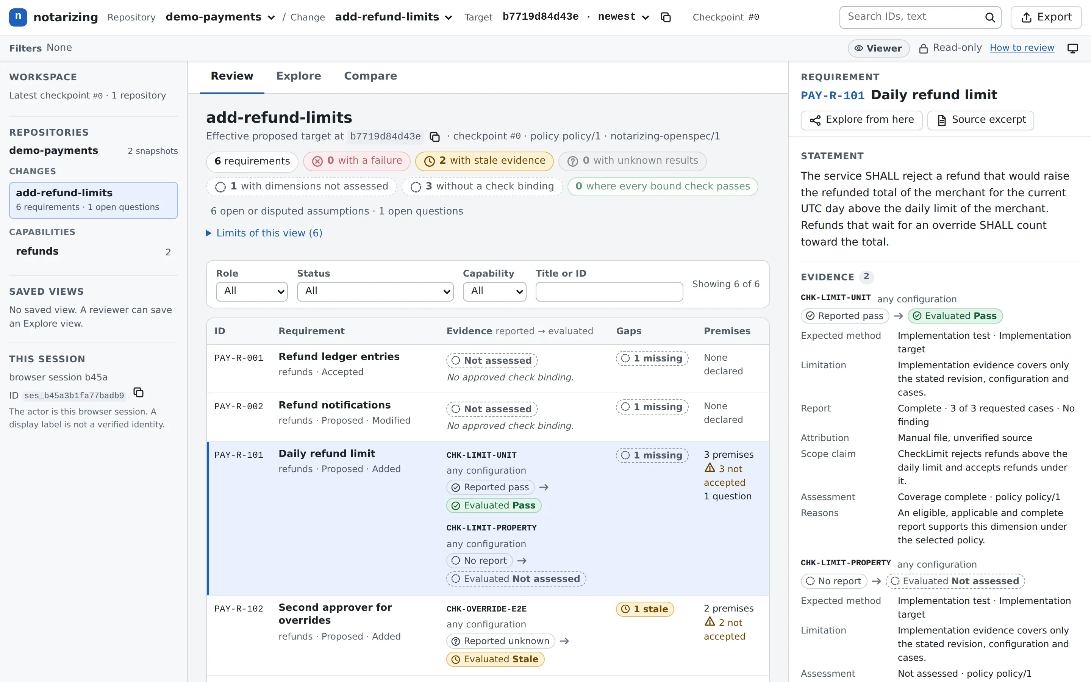Image resolution: width=1091 pixels, height=682 pixels.
Task: Filter where every bound check passes
Action: click(x=662, y=187)
